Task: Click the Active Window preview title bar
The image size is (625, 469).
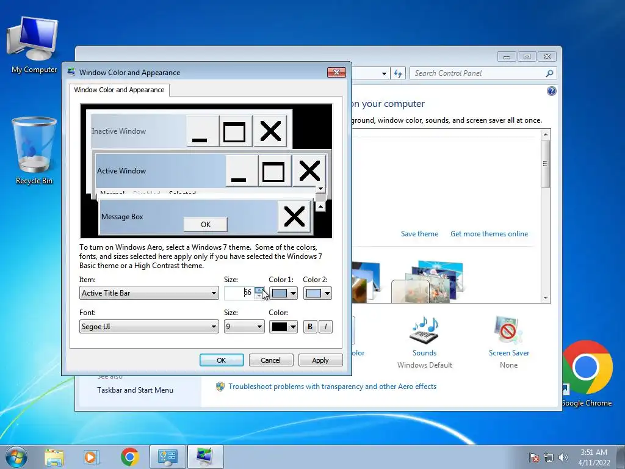Action: pyautogui.click(x=161, y=171)
